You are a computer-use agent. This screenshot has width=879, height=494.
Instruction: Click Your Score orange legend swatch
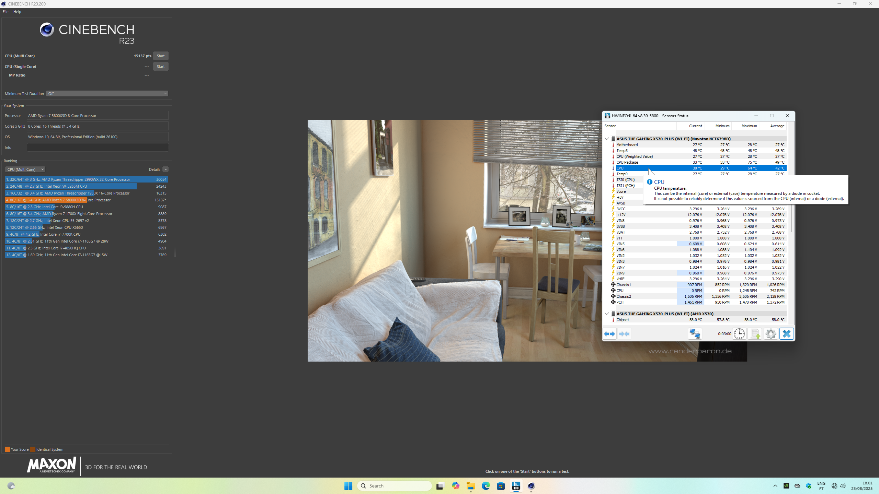(x=7, y=449)
